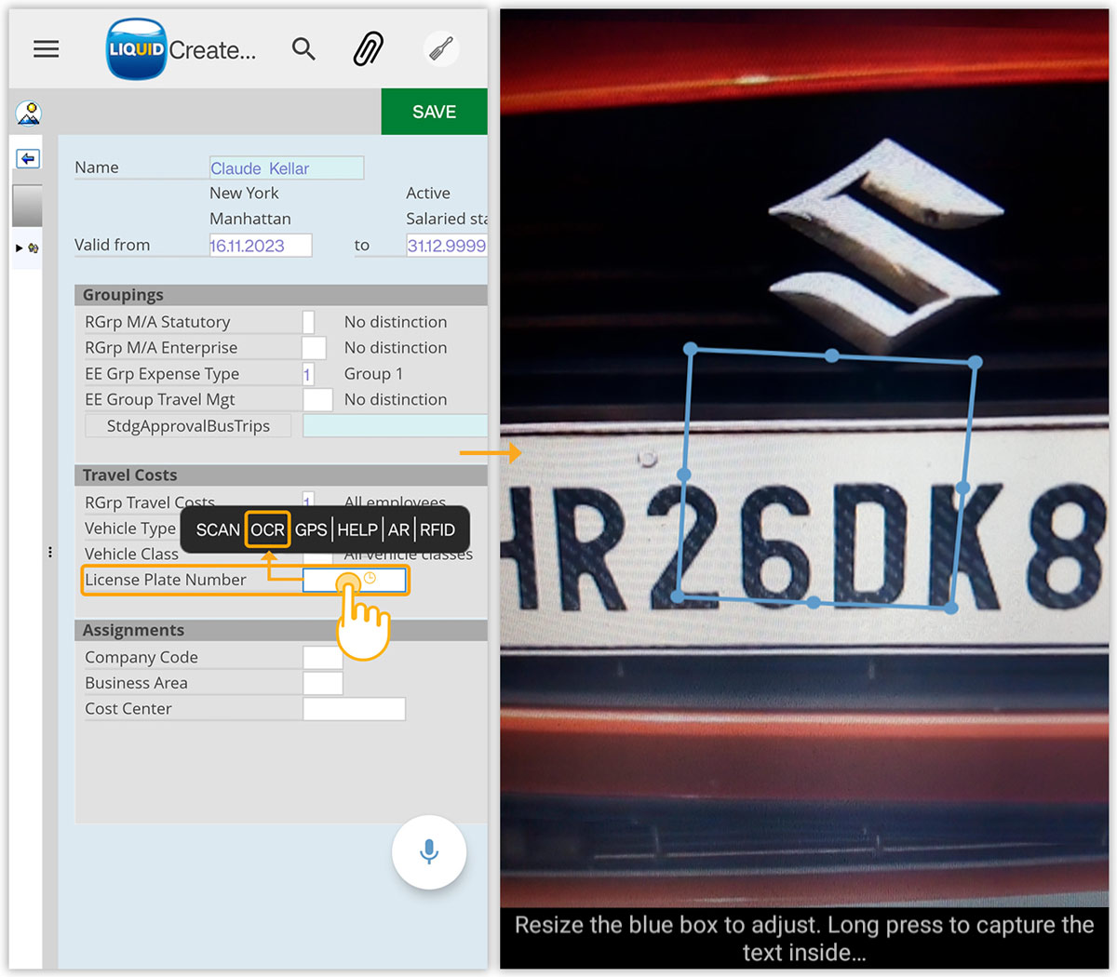Select OCR in the popup toolbar
This screenshot has height=977, width=1117.
point(267,529)
